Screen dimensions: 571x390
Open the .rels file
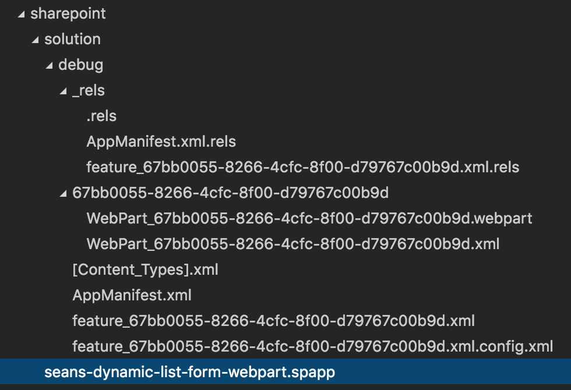click(101, 116)
